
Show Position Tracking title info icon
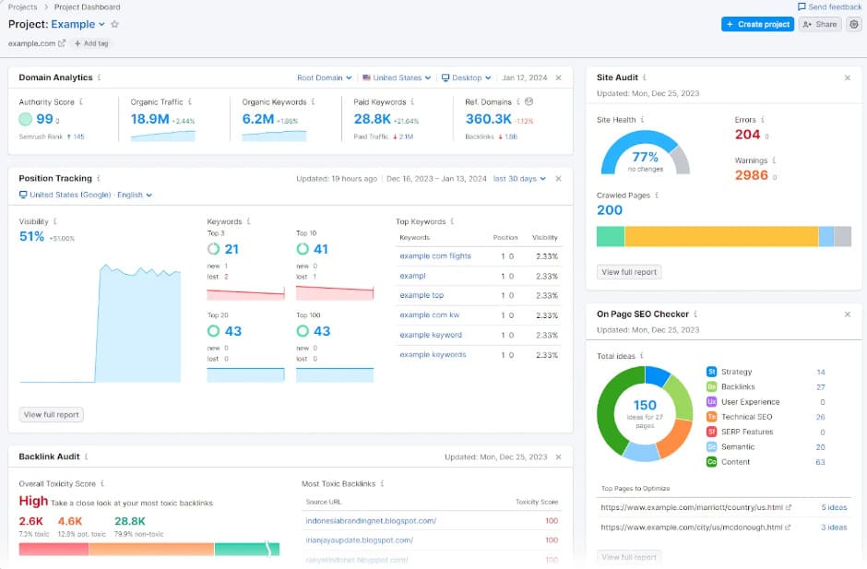(99, 178)
